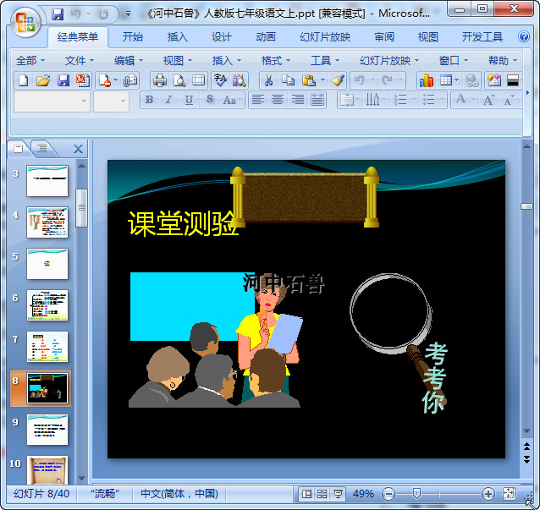The image size is (540, 510).
Task: Open Print Preview magnifier icon
Action: coord(179,80)
